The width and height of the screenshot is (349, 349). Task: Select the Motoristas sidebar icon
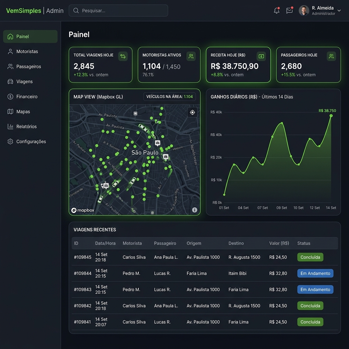point(10,51)
